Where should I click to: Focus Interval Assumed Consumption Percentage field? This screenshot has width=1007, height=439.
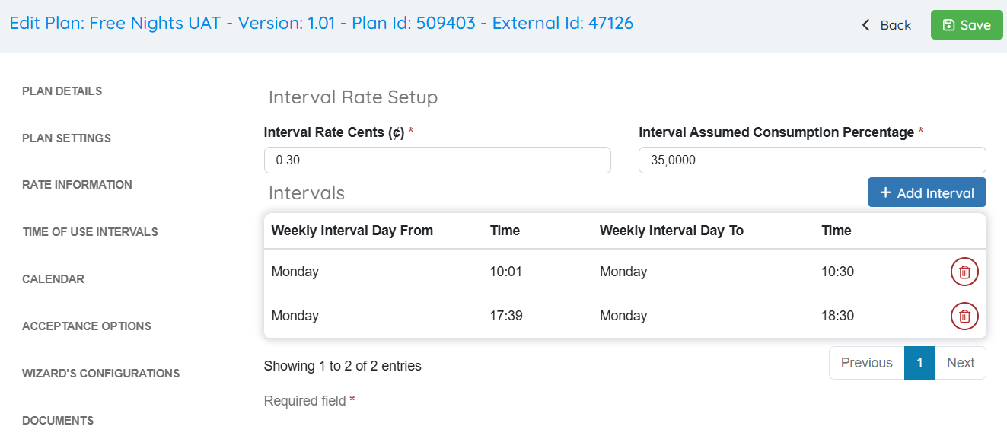[x=811, y=161]
